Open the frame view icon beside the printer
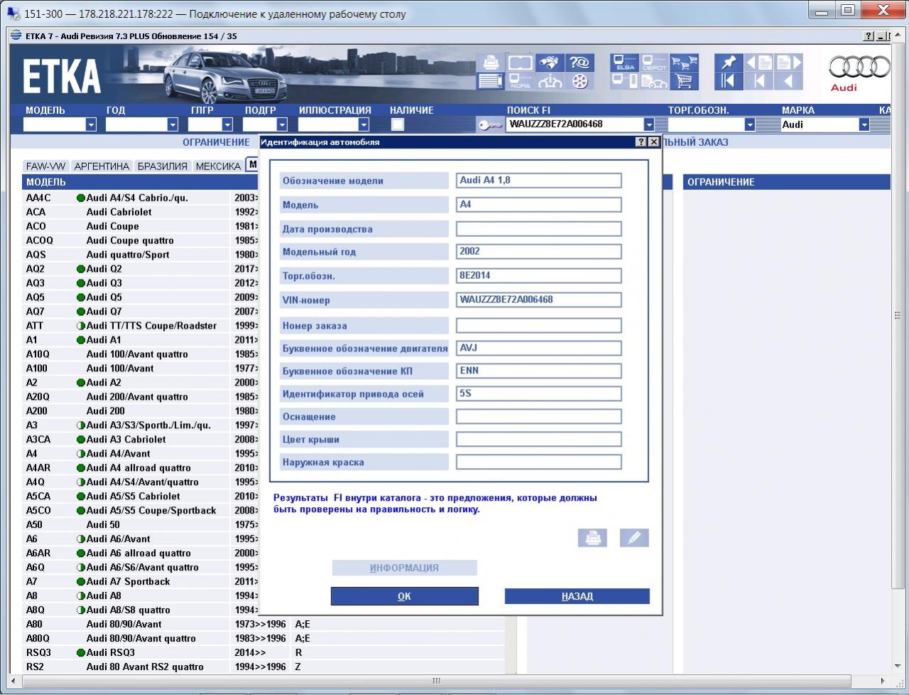The width and height of the screenshot is (909, 695). click(520, 63)
